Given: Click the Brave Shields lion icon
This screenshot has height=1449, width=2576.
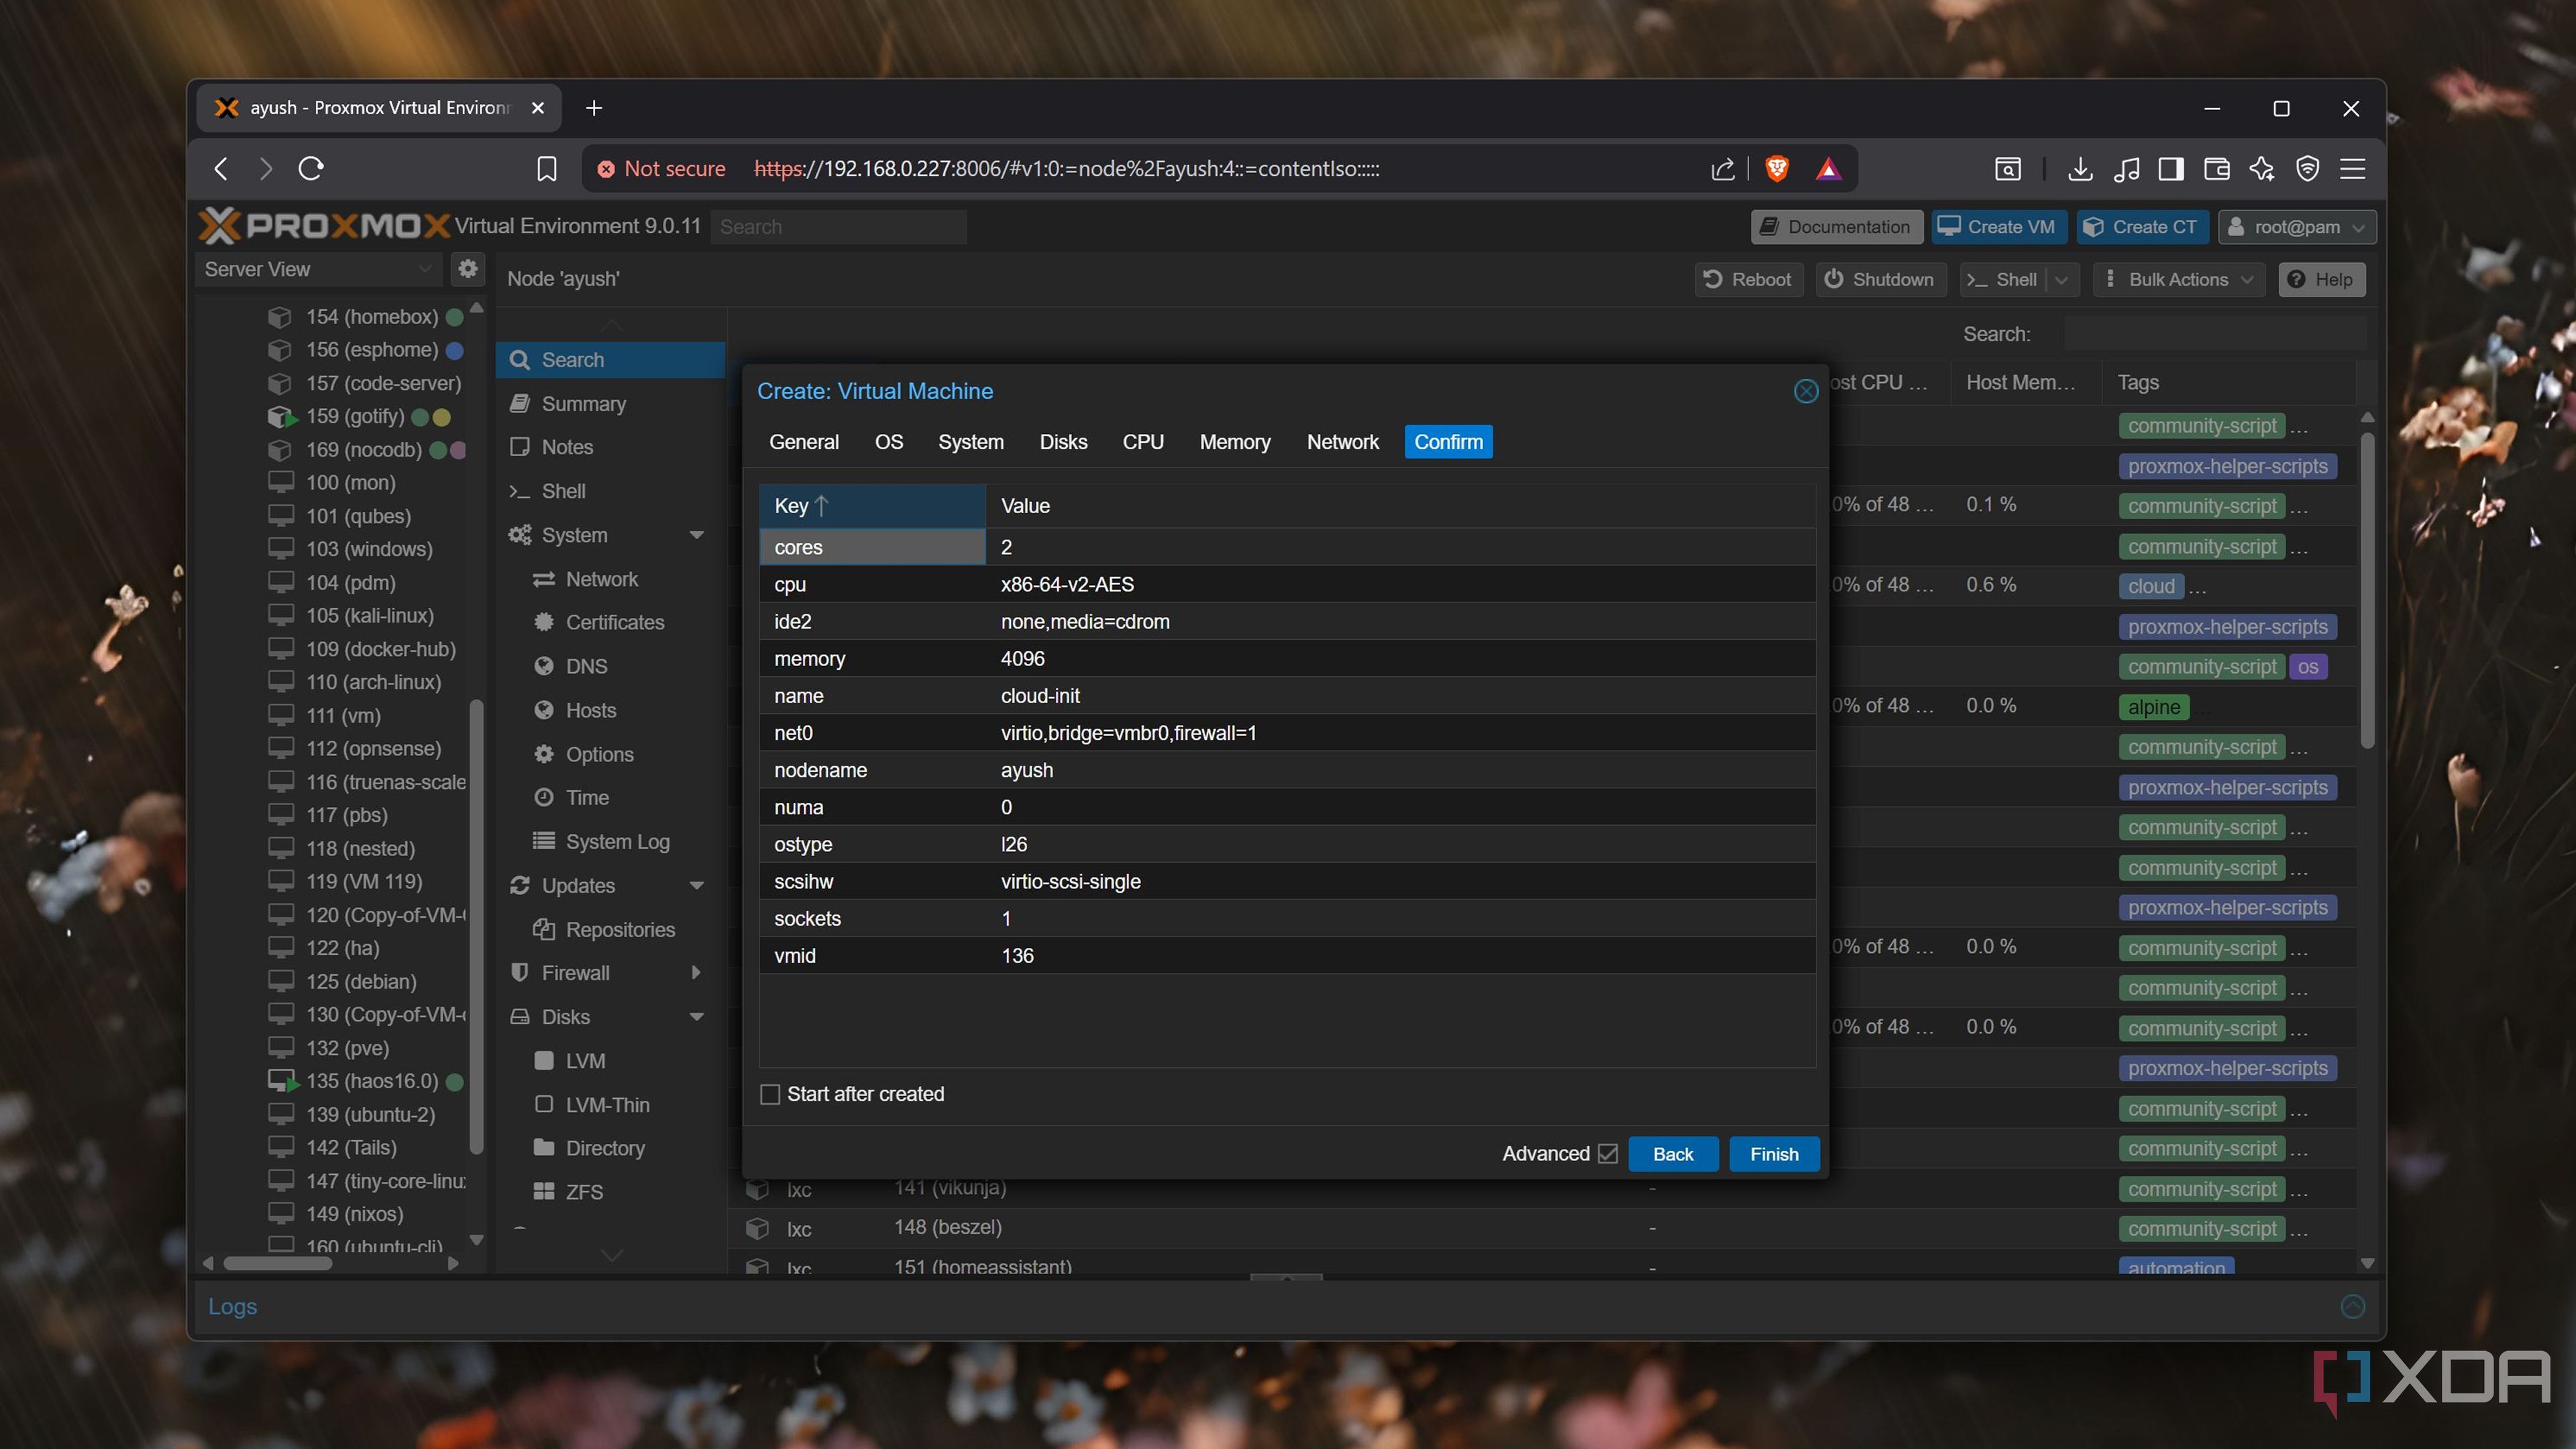Looking at the screenshot, I should [x=1776, y=168].
